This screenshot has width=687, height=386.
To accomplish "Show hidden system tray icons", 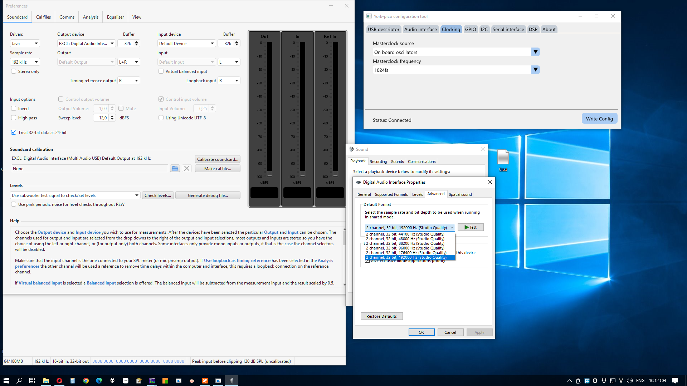I will tap(570, 381).
